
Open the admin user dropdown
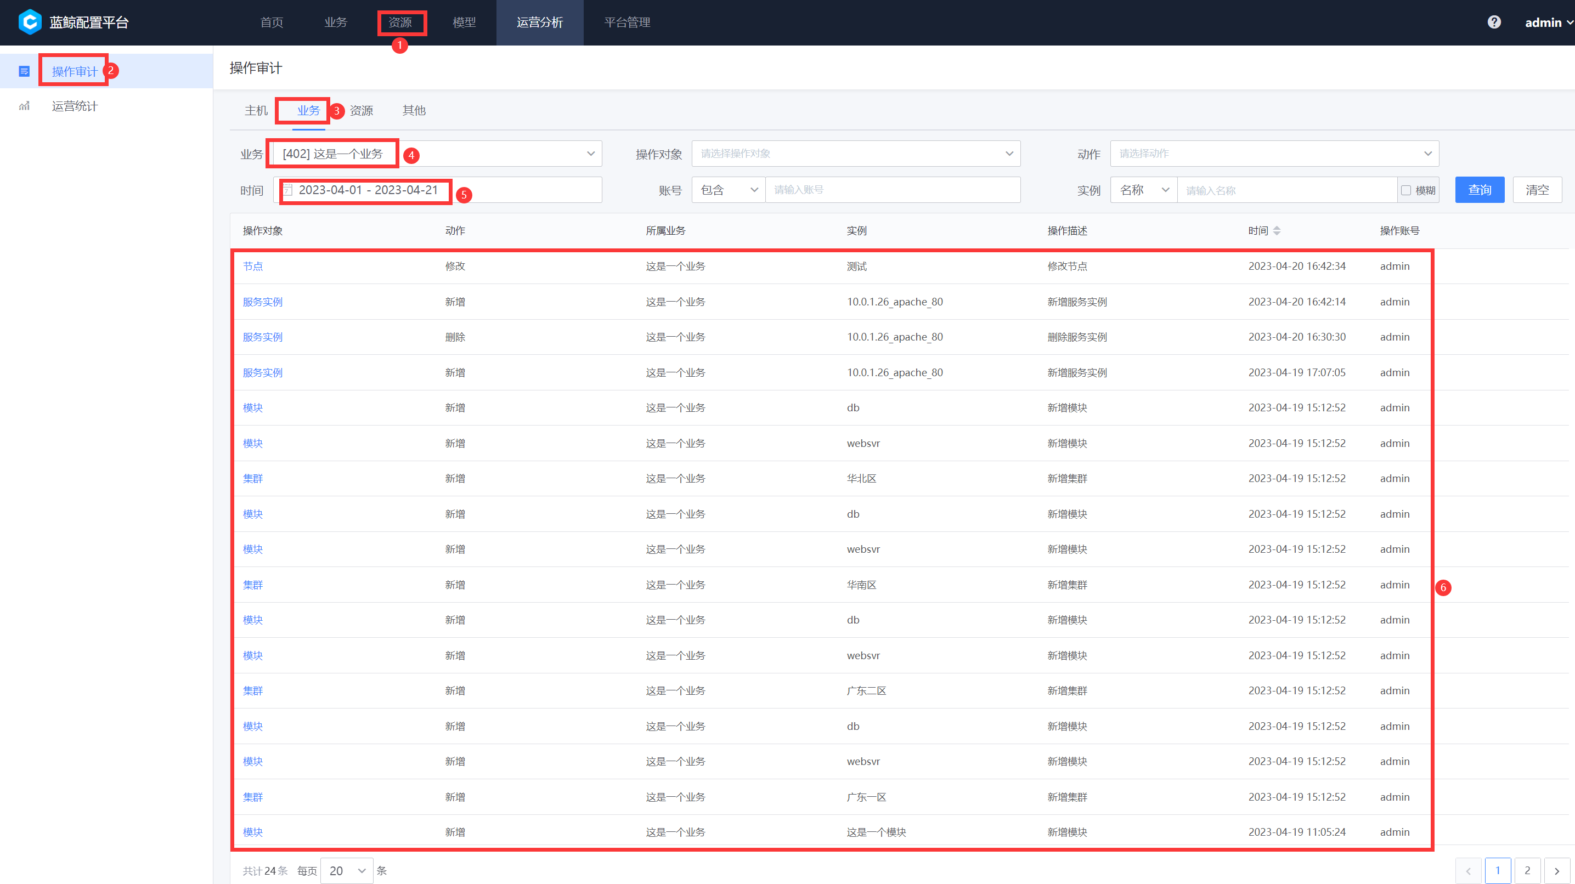[1548, 22]
